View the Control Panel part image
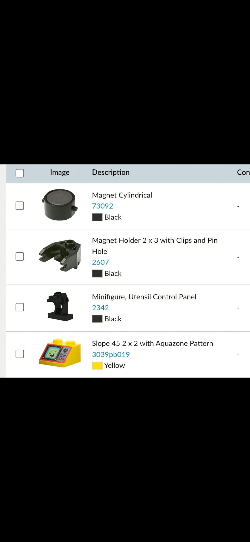This screenshot has height=542, width=250. (60, 306)
